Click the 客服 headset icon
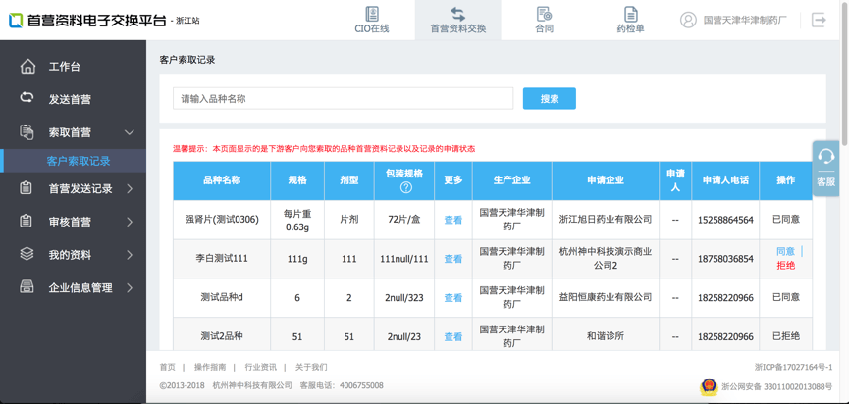The height and width of the screenshot is (404, 849). tap(825, 157)
